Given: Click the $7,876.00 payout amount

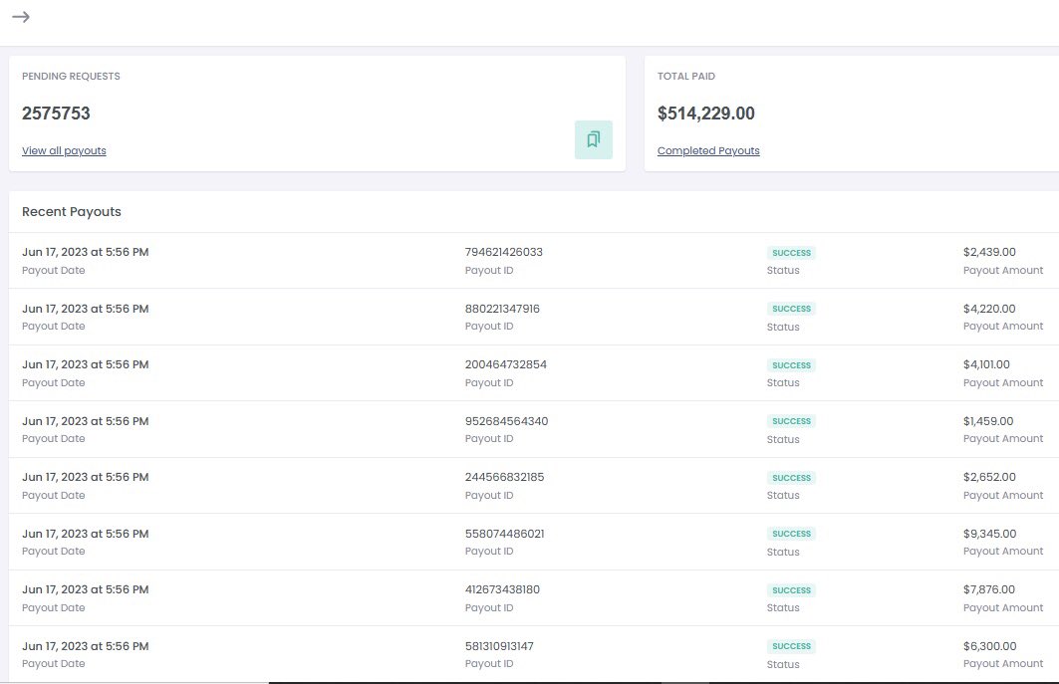Looking at the screenshot, I should (x=988, y=589).
